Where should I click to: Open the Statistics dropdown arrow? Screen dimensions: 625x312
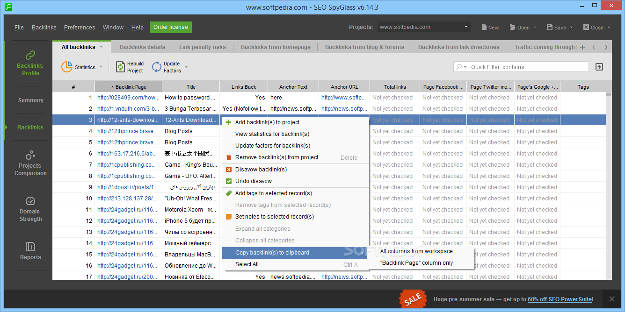pos(101,67)
